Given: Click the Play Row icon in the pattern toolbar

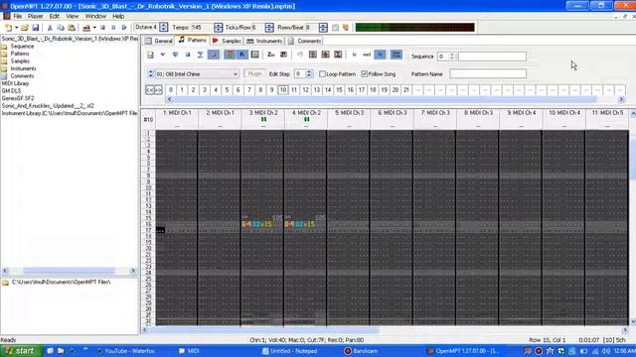Looking at the screenshot, I should click(201, 55).
